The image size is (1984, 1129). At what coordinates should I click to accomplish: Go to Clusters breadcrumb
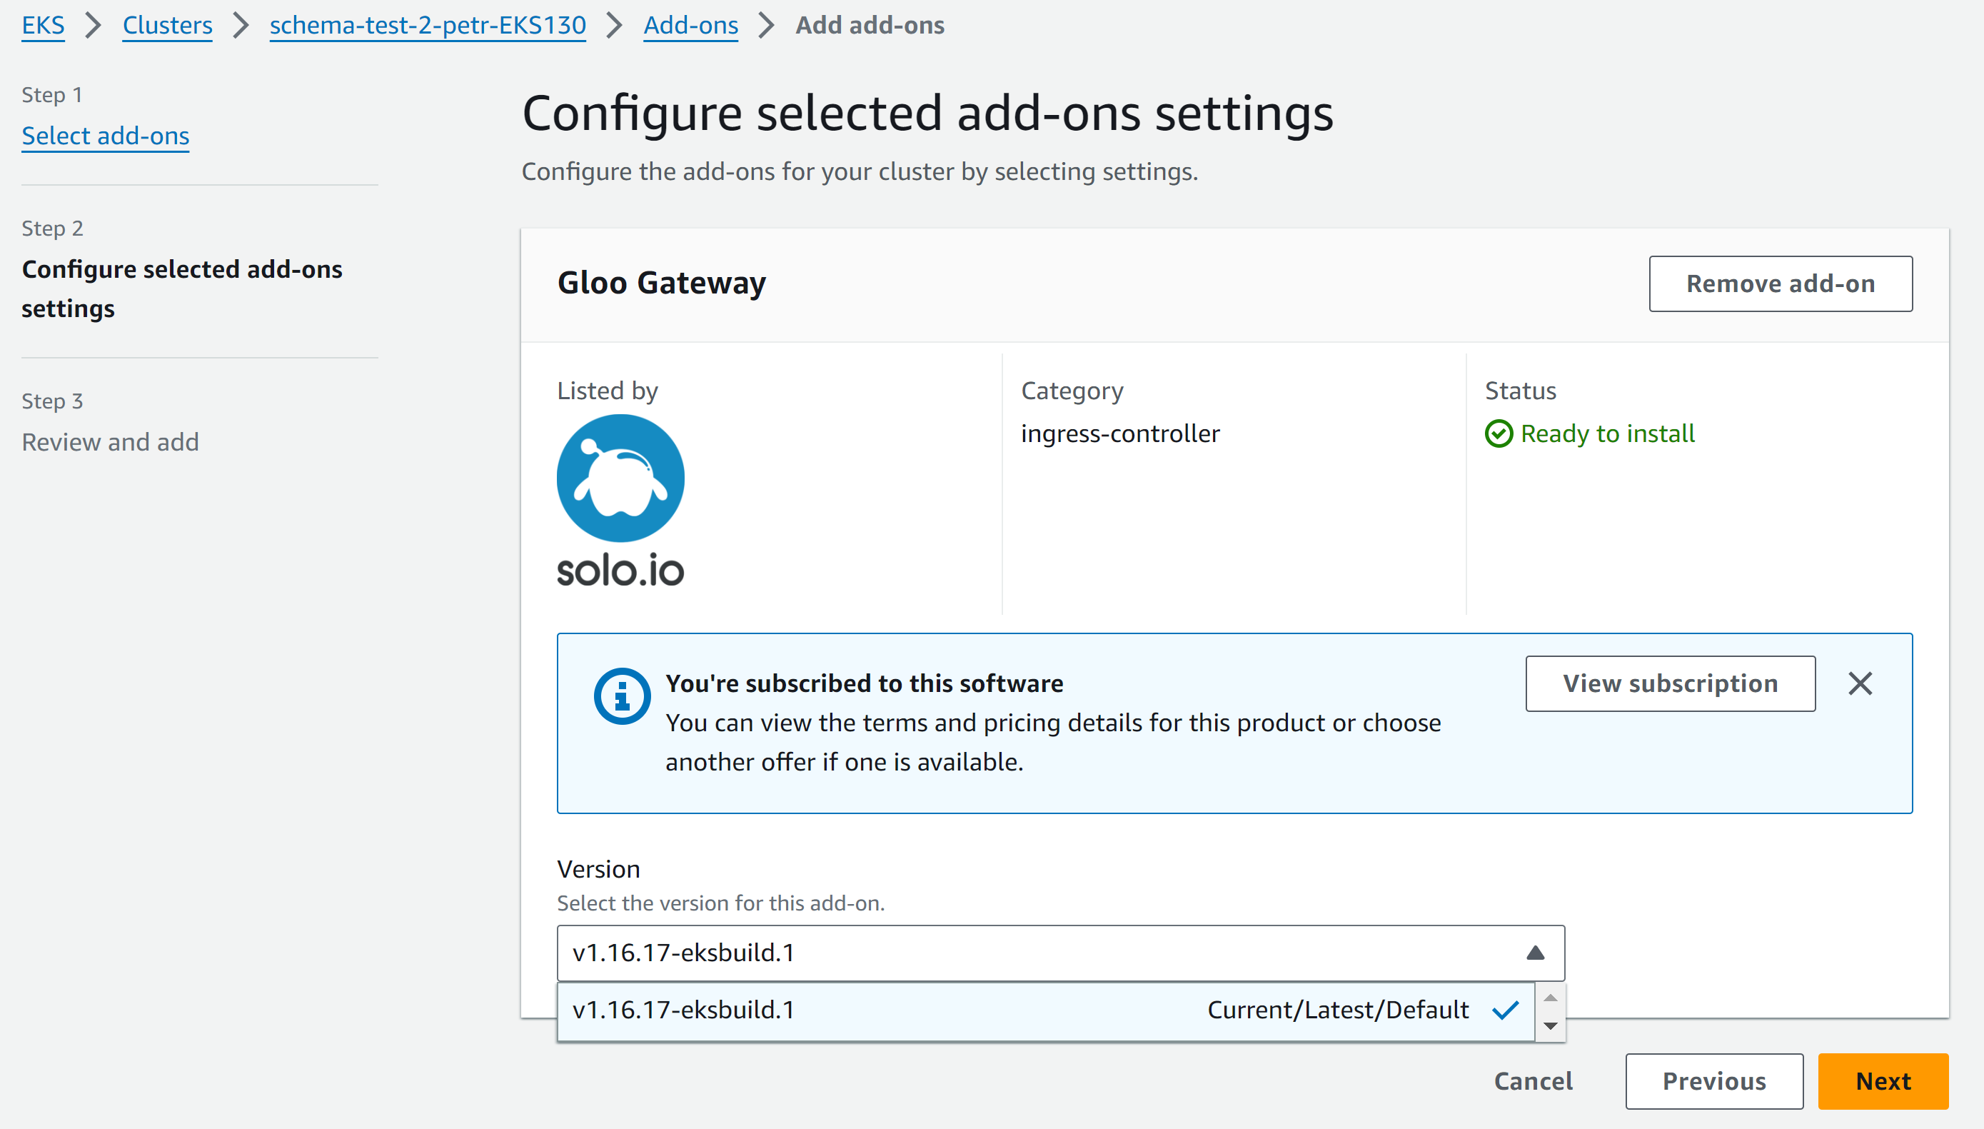coord(167,25)
